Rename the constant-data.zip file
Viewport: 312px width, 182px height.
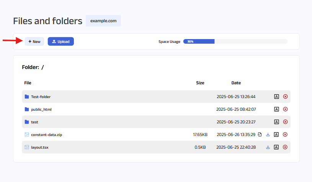(x=276, y=134)
